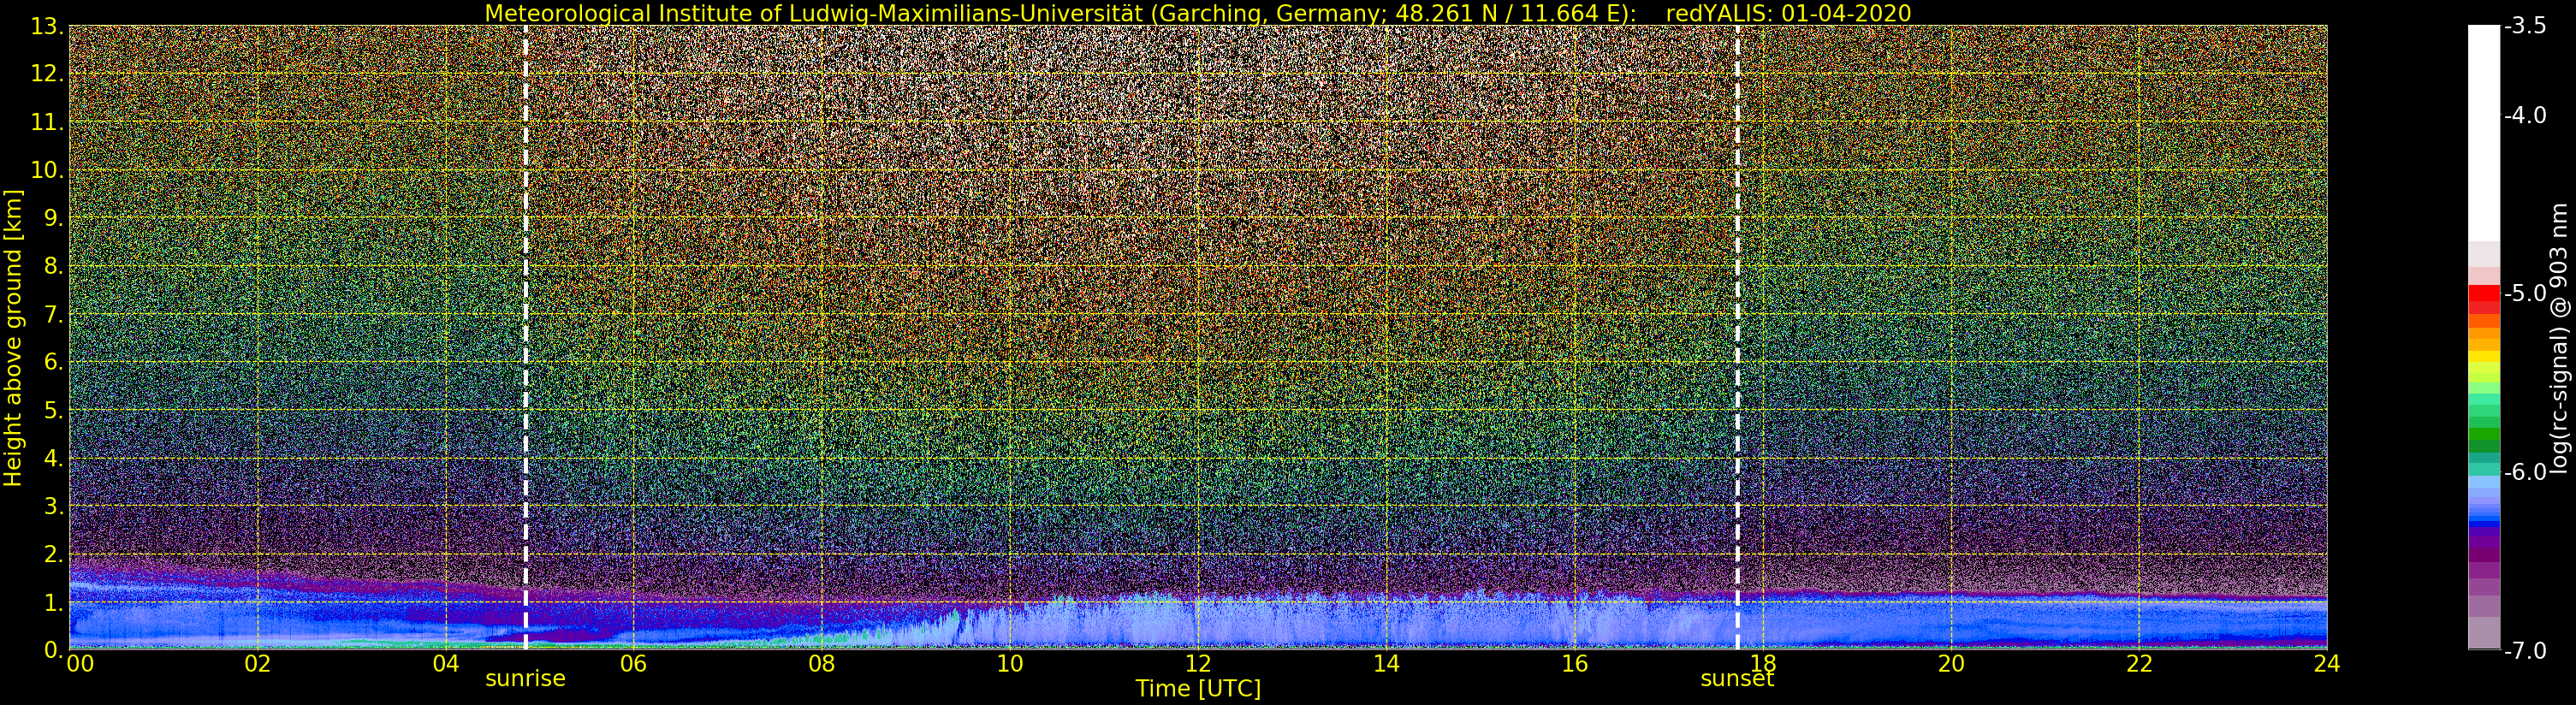This screenshot has height=705, width=2576.
Task: Click the "6." height axis tick label
Action: (x=54, y=363)
